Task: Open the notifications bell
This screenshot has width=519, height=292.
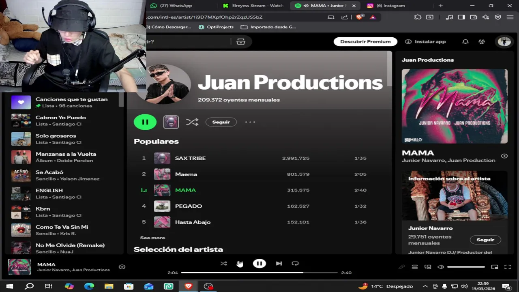Action: pyautogui.click(x=465, y=42)
